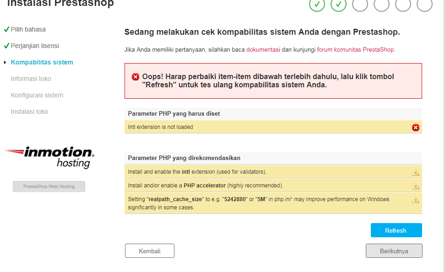The width and height of the screenshot is (445, 272).
Task: Click green checkmark beside Perjanjian lisensi
Action: pyautogui.click(x=6, y=46)
